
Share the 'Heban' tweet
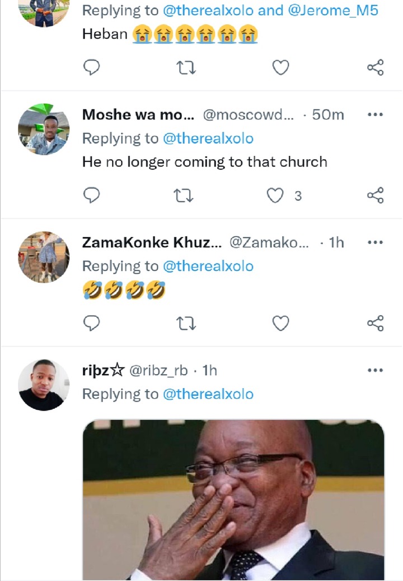tap(375, 68)
